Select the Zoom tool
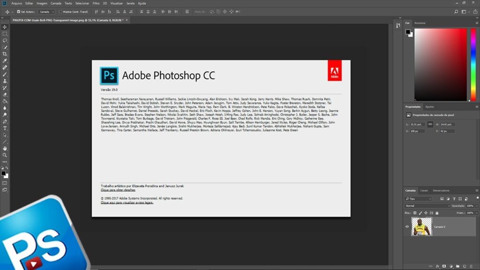Screen dimensions: 480x270 click(5, 155)
